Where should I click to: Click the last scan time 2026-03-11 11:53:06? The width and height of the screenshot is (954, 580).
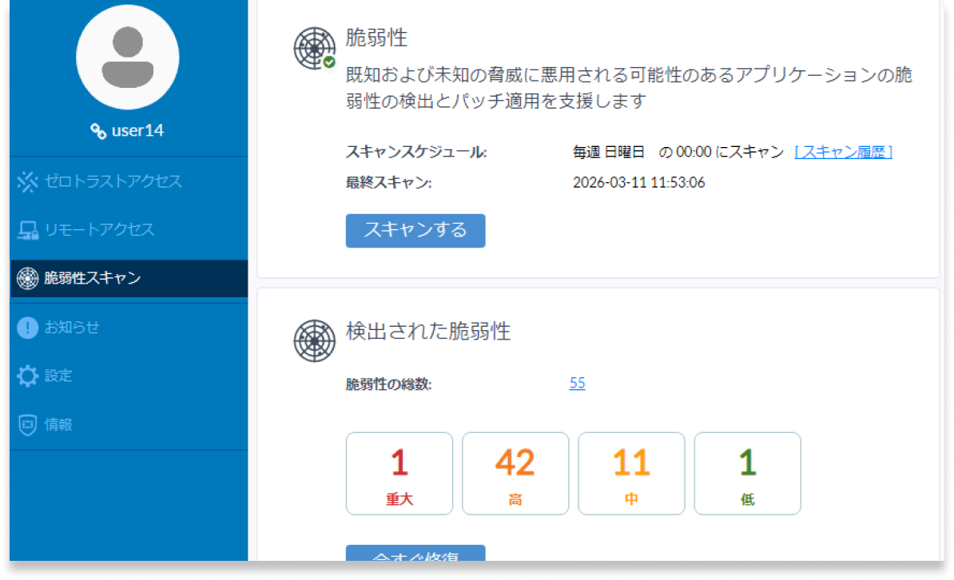click(639, 183)
